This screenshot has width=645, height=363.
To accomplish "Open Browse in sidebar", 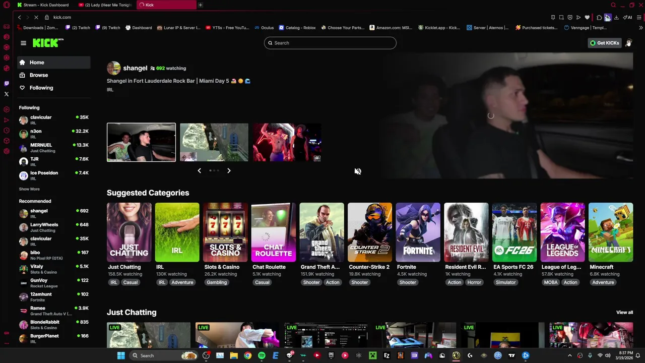I will [54, 75].
